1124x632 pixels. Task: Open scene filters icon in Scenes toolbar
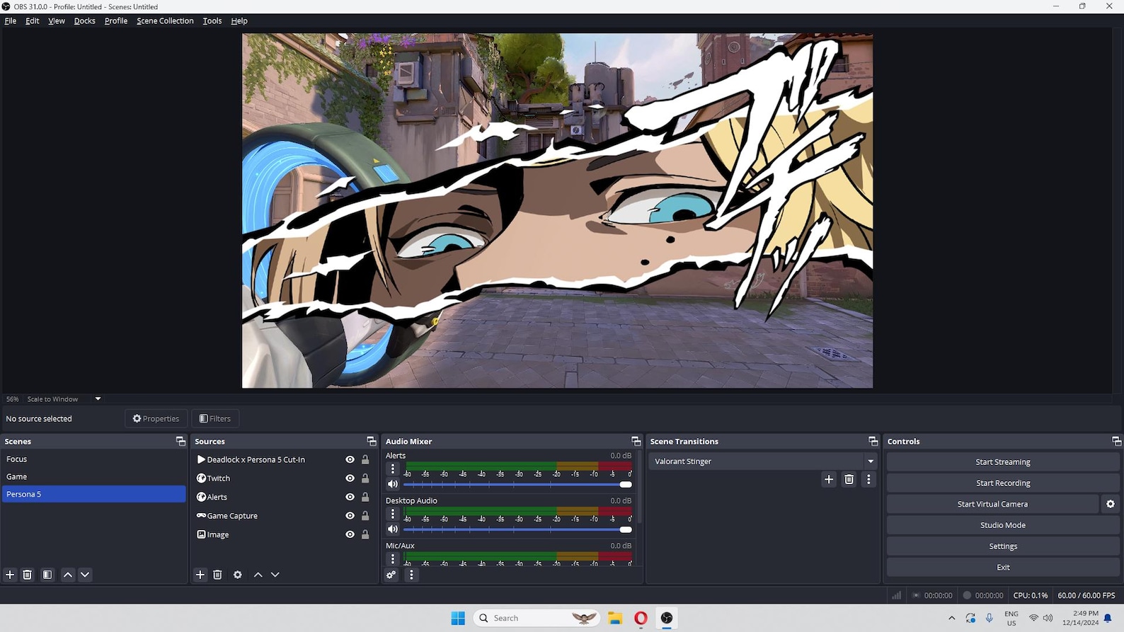pyautogui.click(x=47, y=575)
